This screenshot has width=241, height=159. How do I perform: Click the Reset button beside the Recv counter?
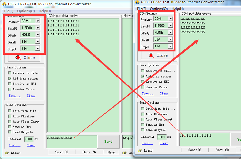pos(111,152)
